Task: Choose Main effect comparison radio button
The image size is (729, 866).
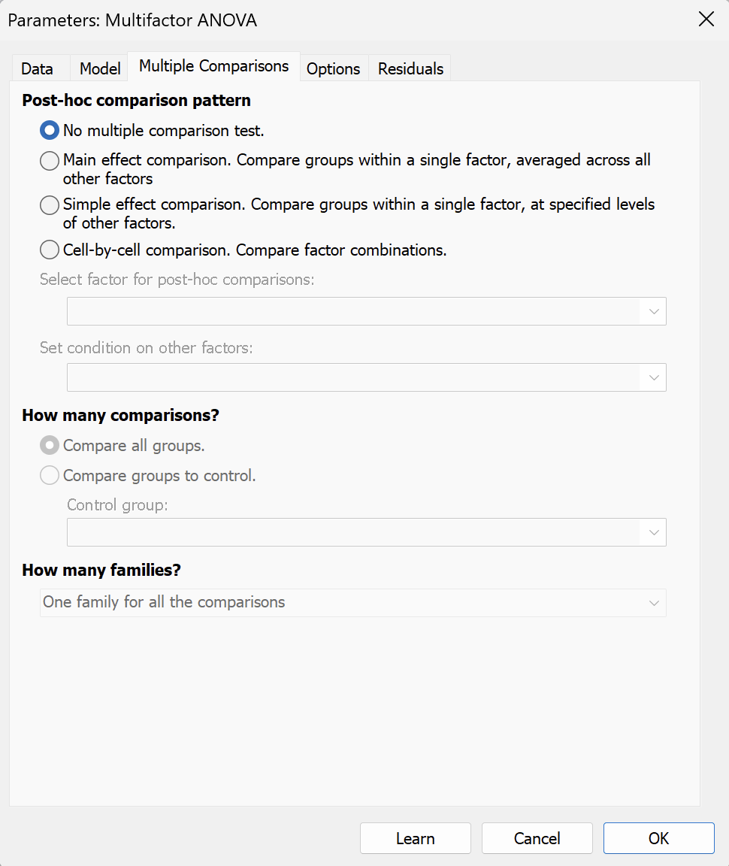Action: [x=50, y=161]
